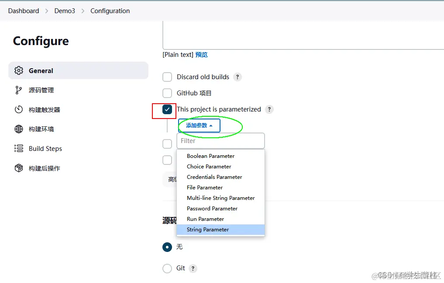
Task: Jump to 源码管理 section label
Action: coord(41,90)
